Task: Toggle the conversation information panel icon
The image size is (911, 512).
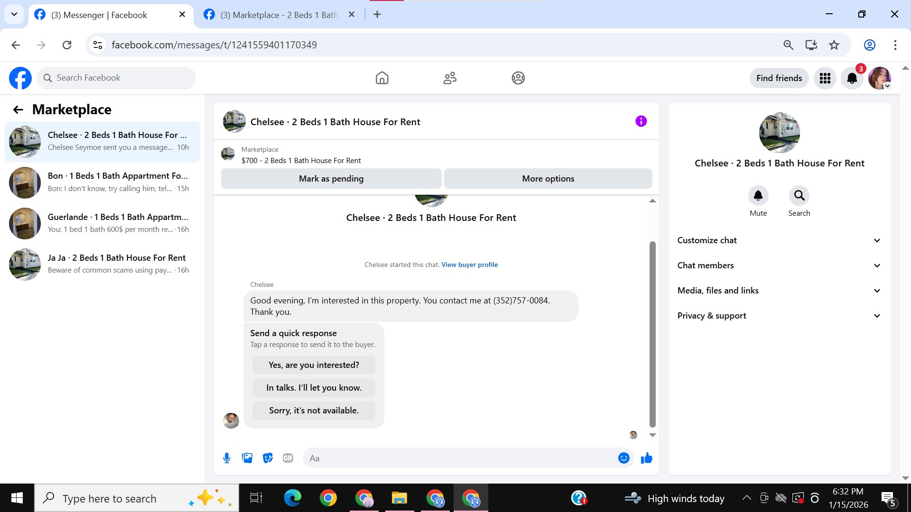Action: 641,121
